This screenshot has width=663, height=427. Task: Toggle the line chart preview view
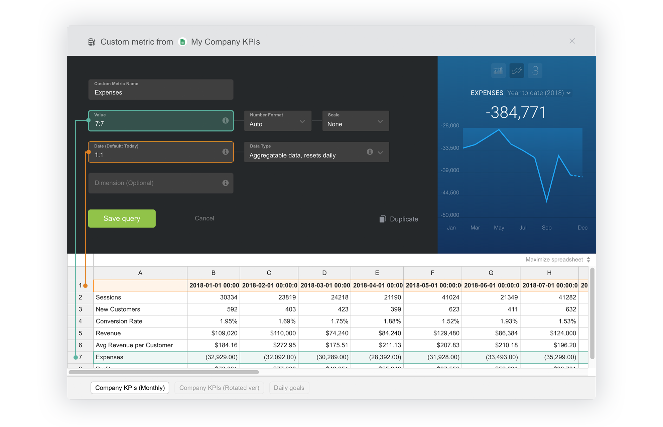pyautogui.click(x=516, y=70)
